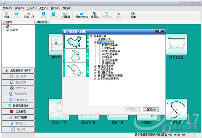Screen dimensions: 202x138
Task: Expand 施工操作棚\安全通道 tree node
Action: point(95,76)
